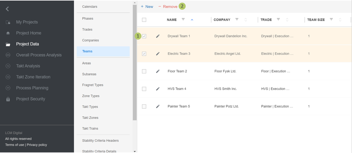Open filter icon in Name column
Image resolution: width=352 pixels, height=153 pixels.
tap(183, 20)
